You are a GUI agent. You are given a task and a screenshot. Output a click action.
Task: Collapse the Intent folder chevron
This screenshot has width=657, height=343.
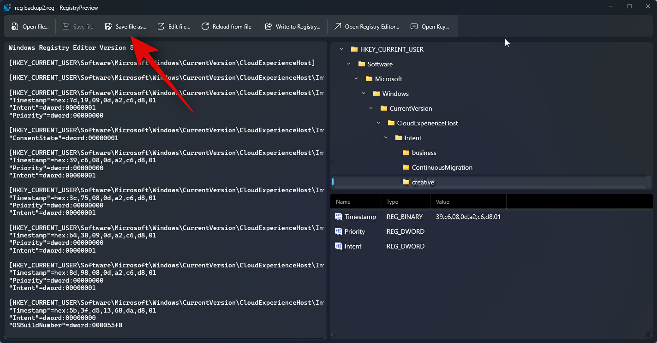(x=386, y=138)
